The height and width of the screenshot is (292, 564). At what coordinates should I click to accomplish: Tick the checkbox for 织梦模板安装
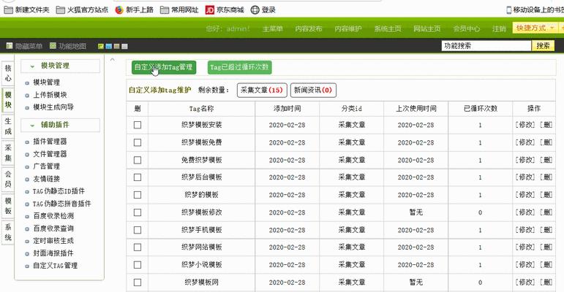tap(138, 125)
